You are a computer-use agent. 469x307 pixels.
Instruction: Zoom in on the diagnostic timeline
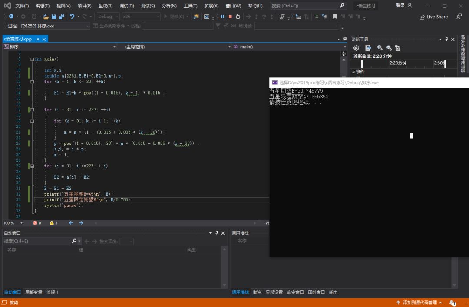click(x=380, y=48)
